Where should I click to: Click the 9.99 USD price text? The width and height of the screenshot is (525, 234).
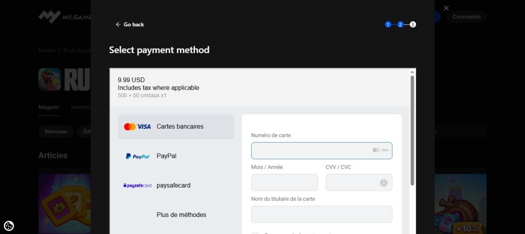[131, 80]
